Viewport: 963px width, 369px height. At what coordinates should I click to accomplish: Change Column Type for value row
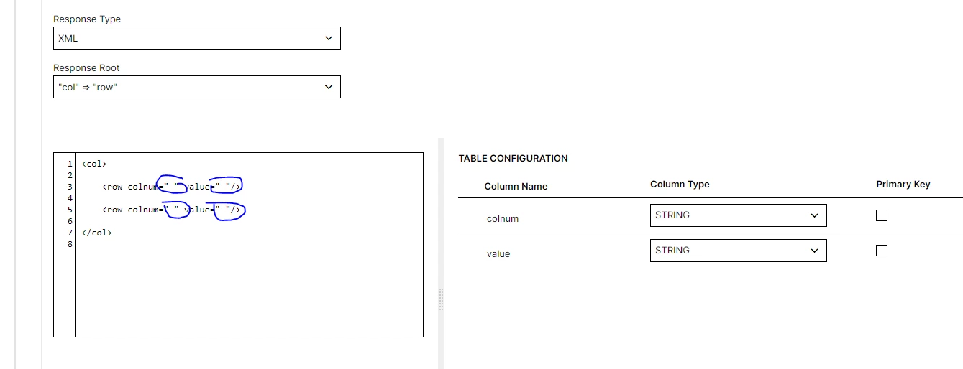coord(738,251)
